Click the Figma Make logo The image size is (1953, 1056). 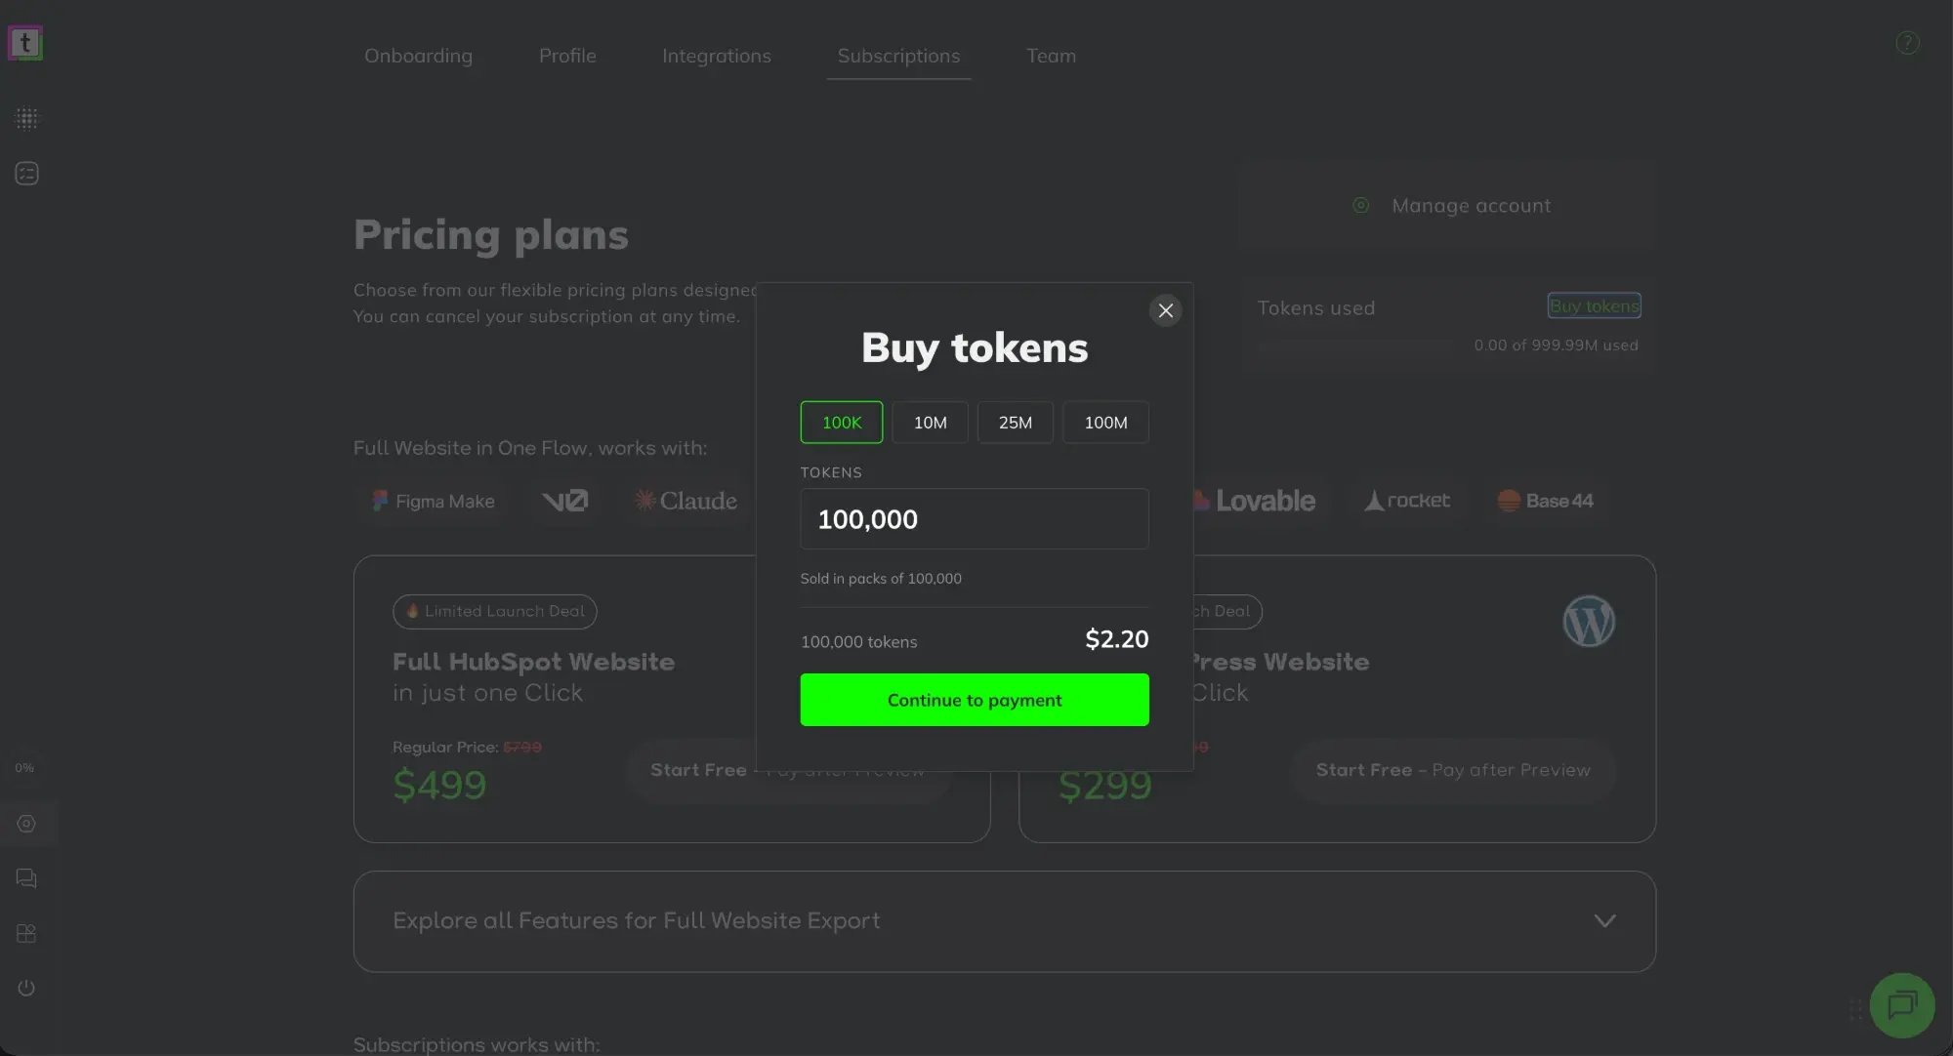433,501
